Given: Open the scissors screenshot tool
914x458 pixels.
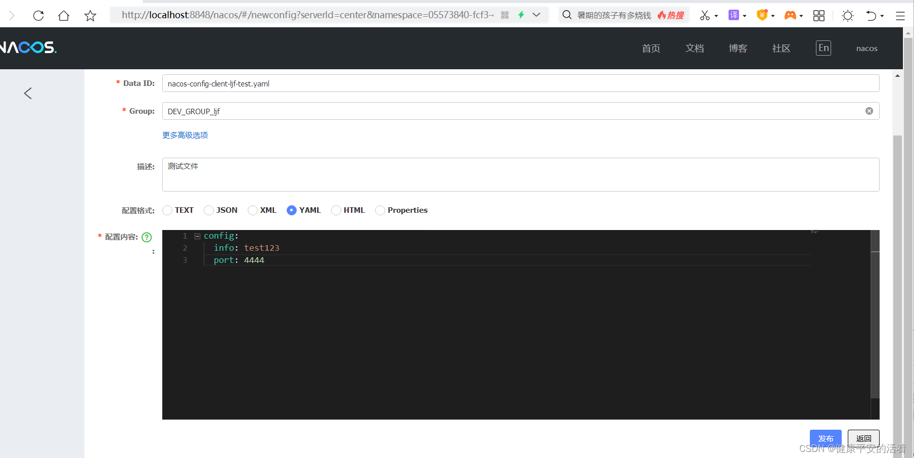Looking at the screenshot, I should tap(705, 15).
